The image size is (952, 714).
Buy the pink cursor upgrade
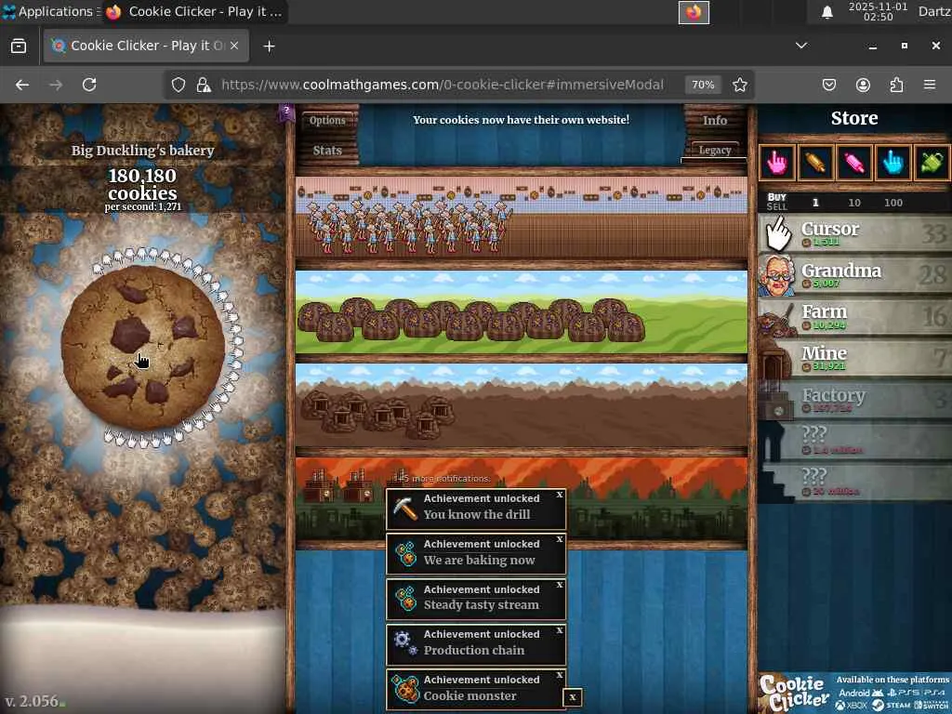777,163
